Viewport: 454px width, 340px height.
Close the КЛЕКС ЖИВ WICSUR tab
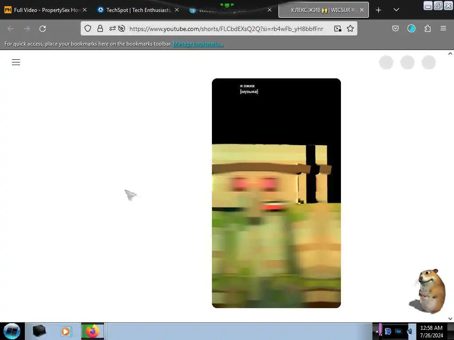(x=362, y=10)
